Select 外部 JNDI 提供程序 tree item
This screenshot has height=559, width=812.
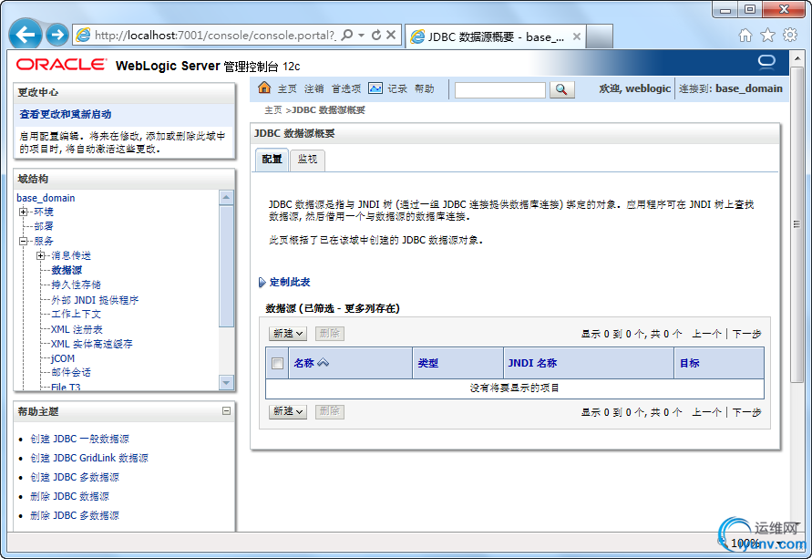point(95,300)
